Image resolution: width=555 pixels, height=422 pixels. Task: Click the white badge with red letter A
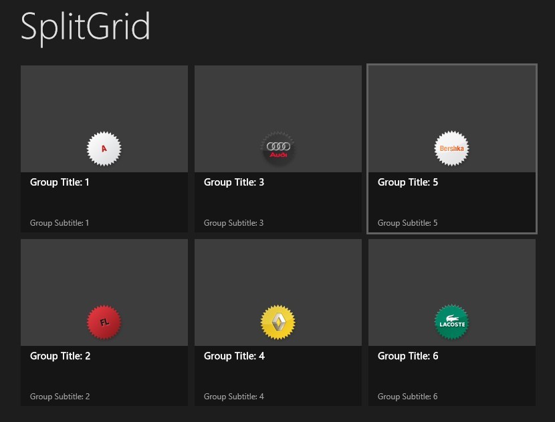(x=104, y=148)
